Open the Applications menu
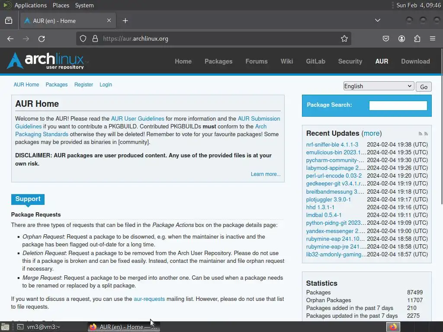This screenshot has height=332, width=443. coord(31,5)
